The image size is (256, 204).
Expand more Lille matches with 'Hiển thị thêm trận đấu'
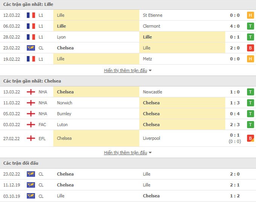click(125, 71)
